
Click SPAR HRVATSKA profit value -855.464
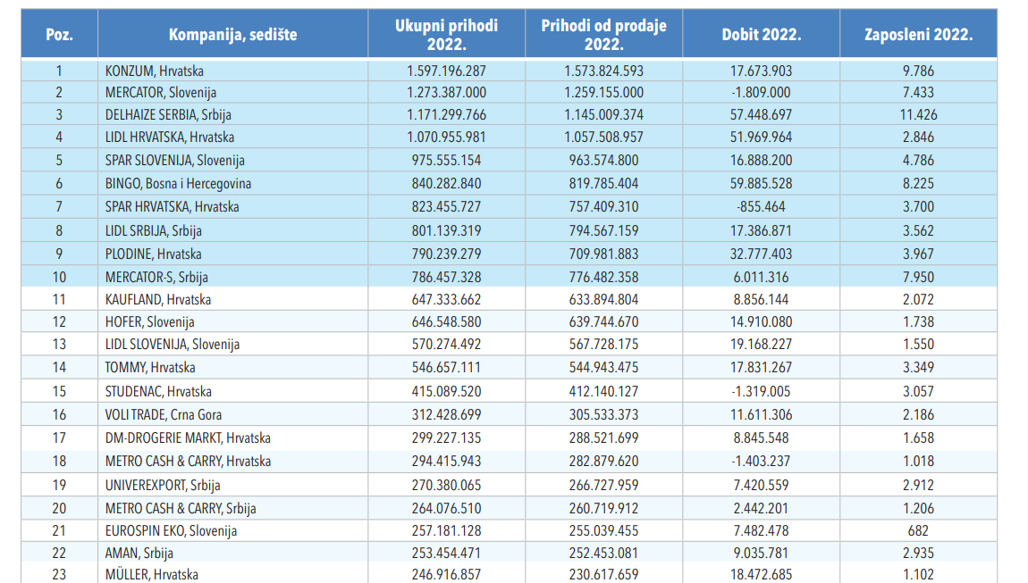pyautogui.click(x=761, y=206)
